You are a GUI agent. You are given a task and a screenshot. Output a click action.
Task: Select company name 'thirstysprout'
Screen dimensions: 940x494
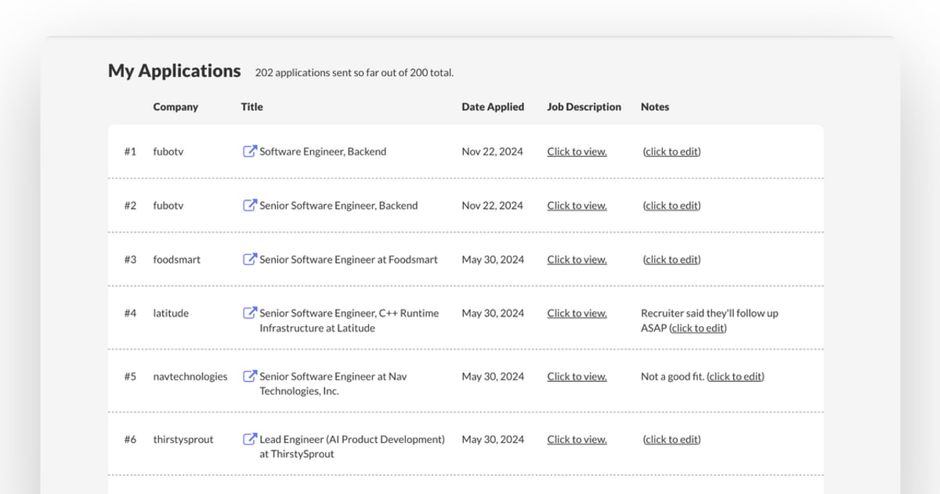[183, 439]
